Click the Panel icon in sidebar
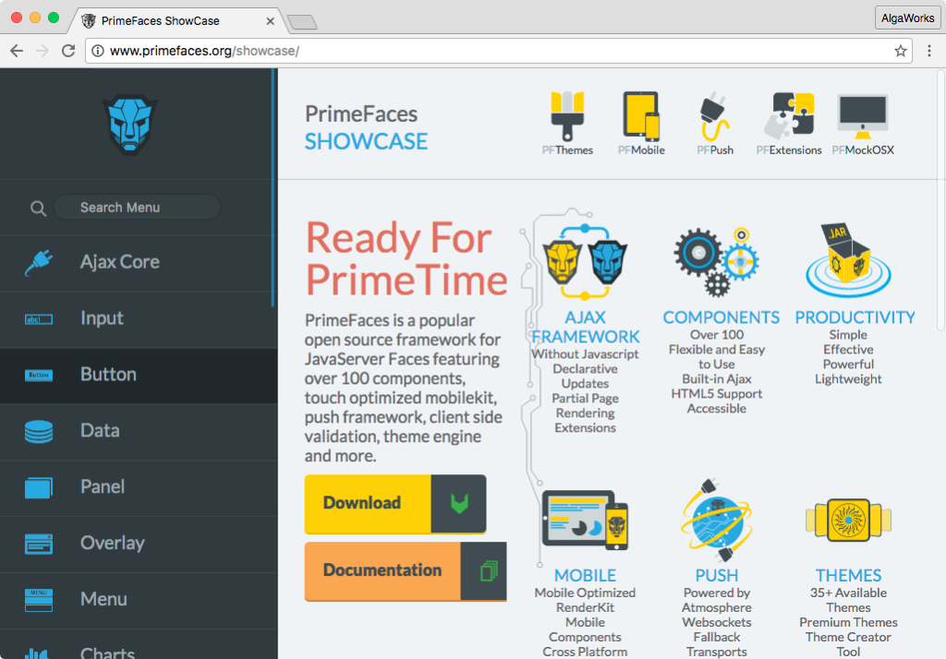Screen dimensions: 946x659 [x=39, y=487]
